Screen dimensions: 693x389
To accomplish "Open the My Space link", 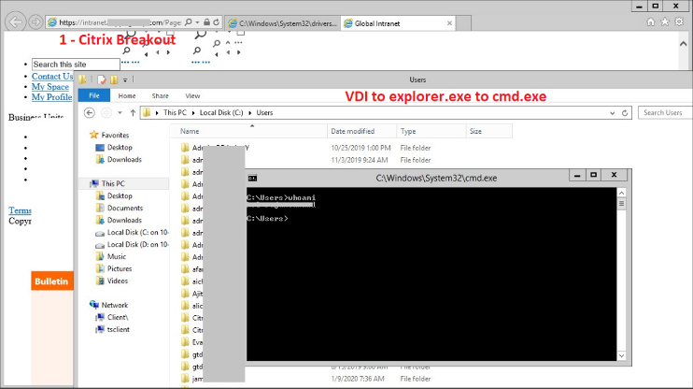I will [x=49, y=87].
